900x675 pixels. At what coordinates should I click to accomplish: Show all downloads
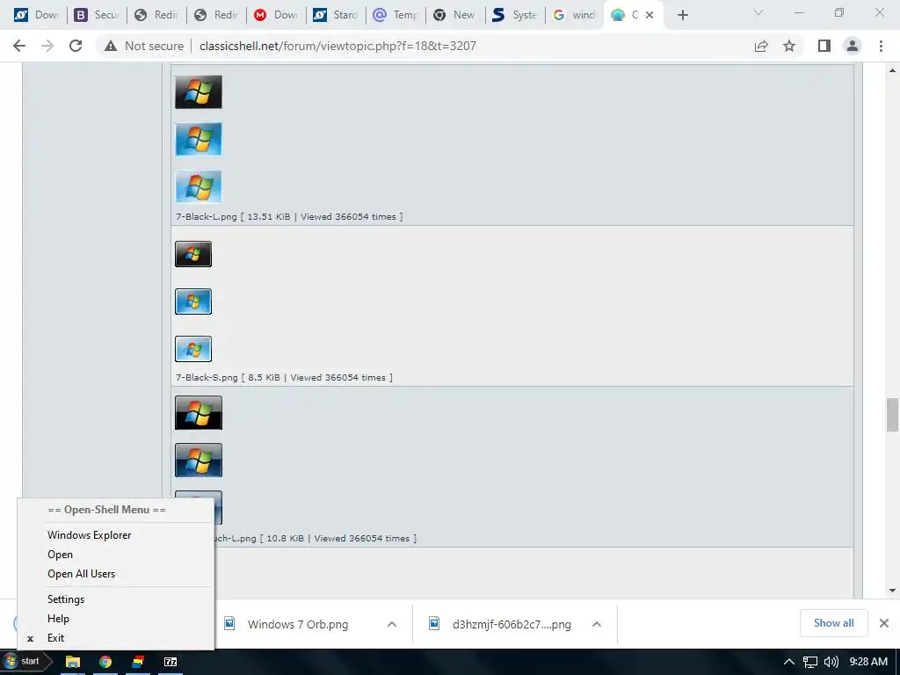(833, 623)
